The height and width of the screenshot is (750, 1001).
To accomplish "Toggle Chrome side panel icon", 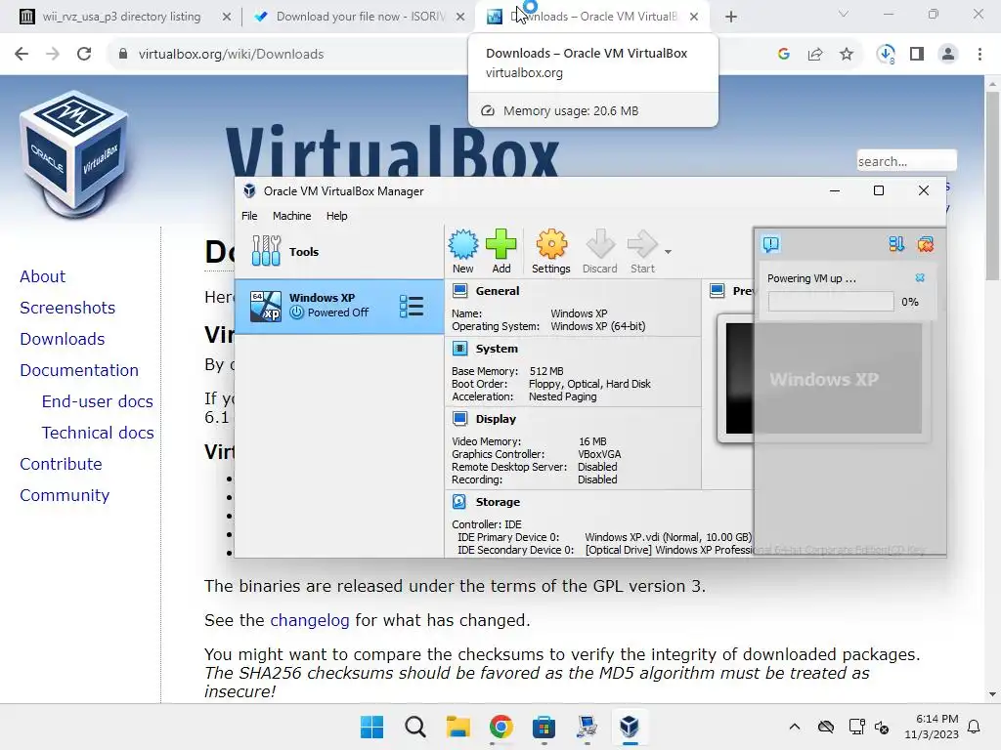I will coord(917,55).
